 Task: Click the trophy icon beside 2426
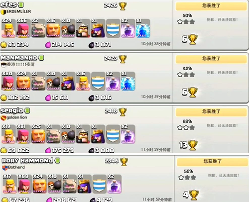[123, 6]
